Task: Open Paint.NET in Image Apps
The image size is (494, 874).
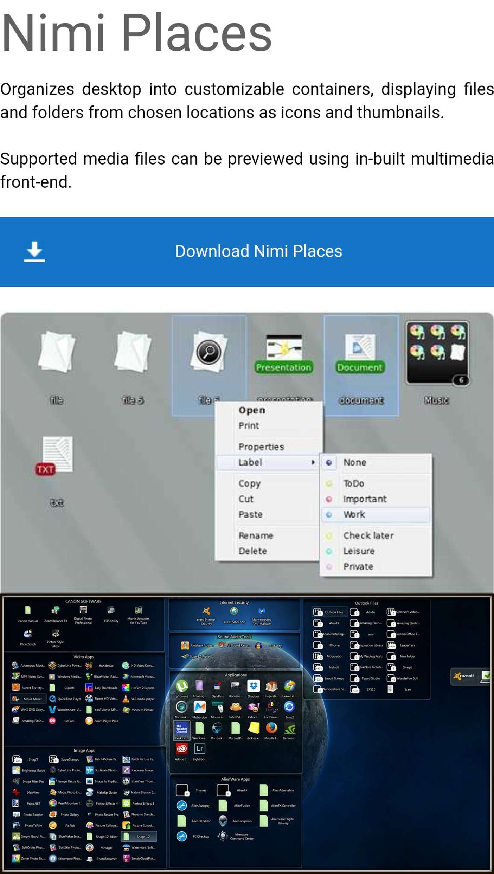Action: tap(26, 803)
